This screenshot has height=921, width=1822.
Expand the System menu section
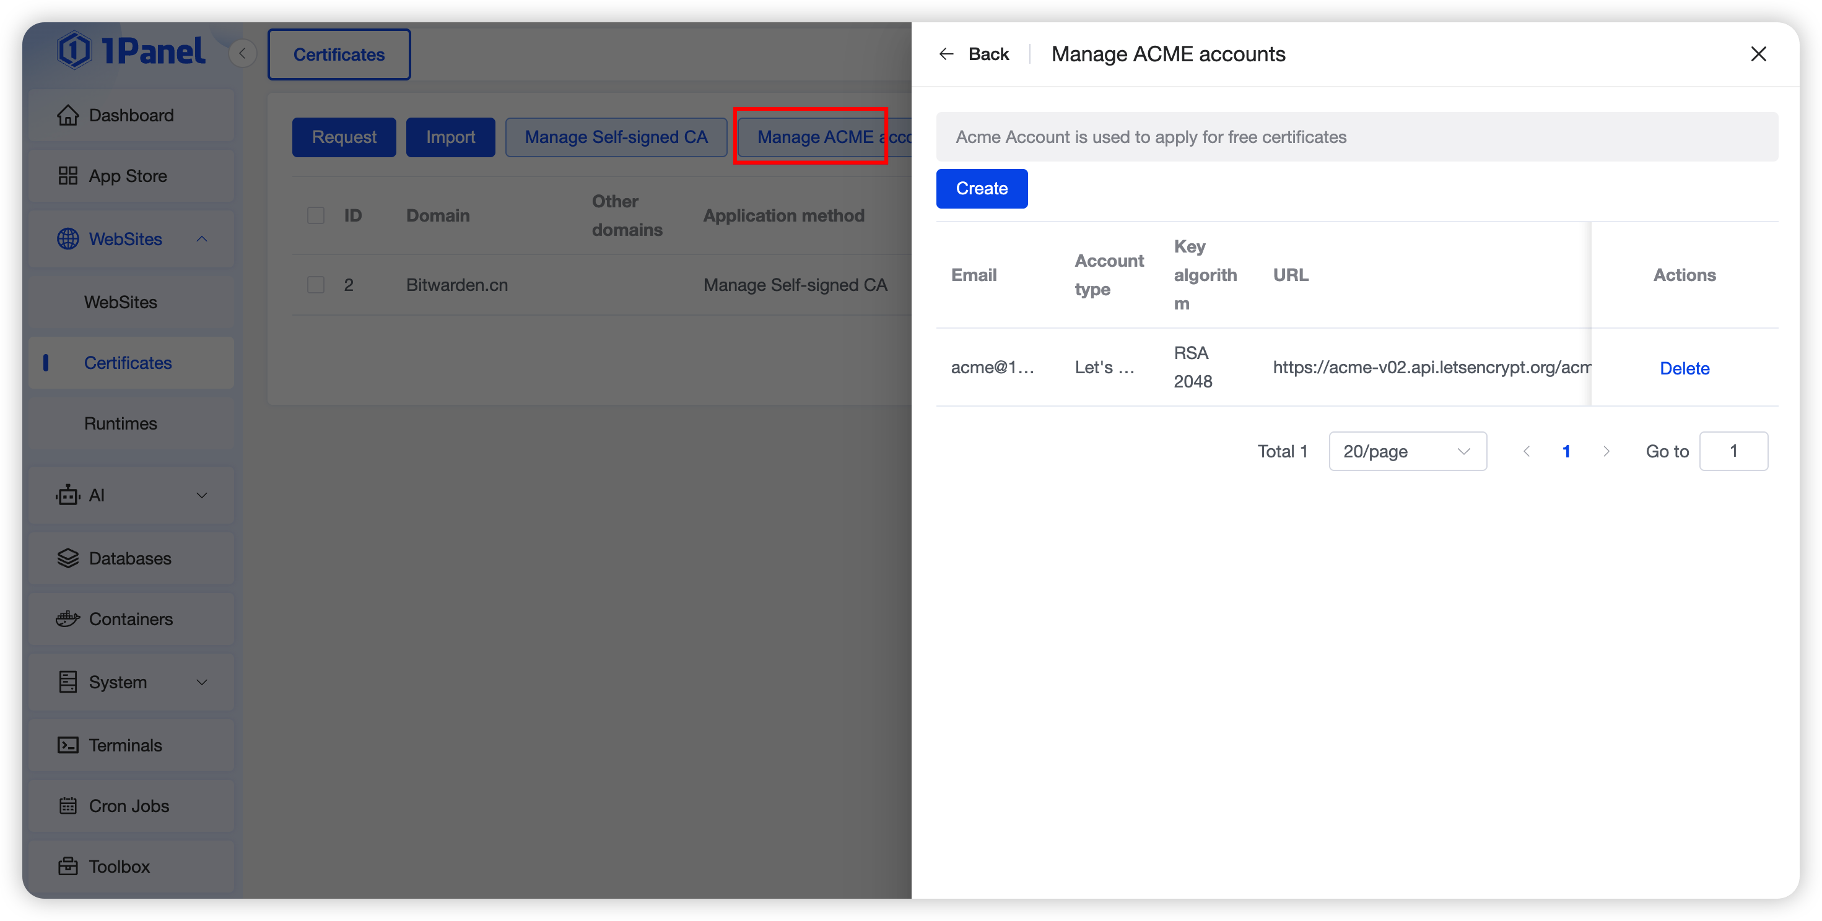pos(201,682)
